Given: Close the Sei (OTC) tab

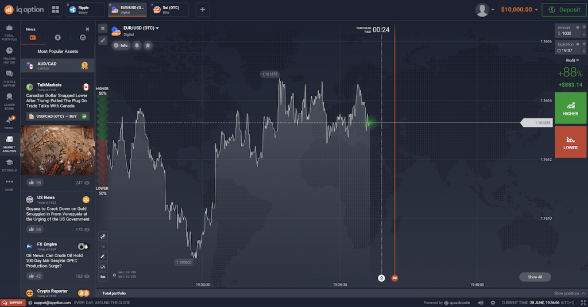Looking at the screenshot, I should pyautogui.click(x=152, y=5).
